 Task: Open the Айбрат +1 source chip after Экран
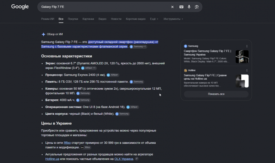89,68
